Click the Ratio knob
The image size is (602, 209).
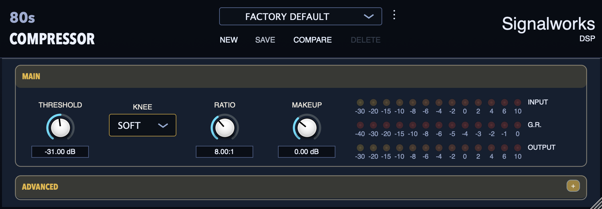[225, 127]
